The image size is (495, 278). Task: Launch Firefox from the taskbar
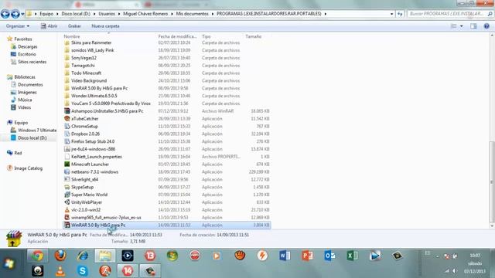click(60, 256)
